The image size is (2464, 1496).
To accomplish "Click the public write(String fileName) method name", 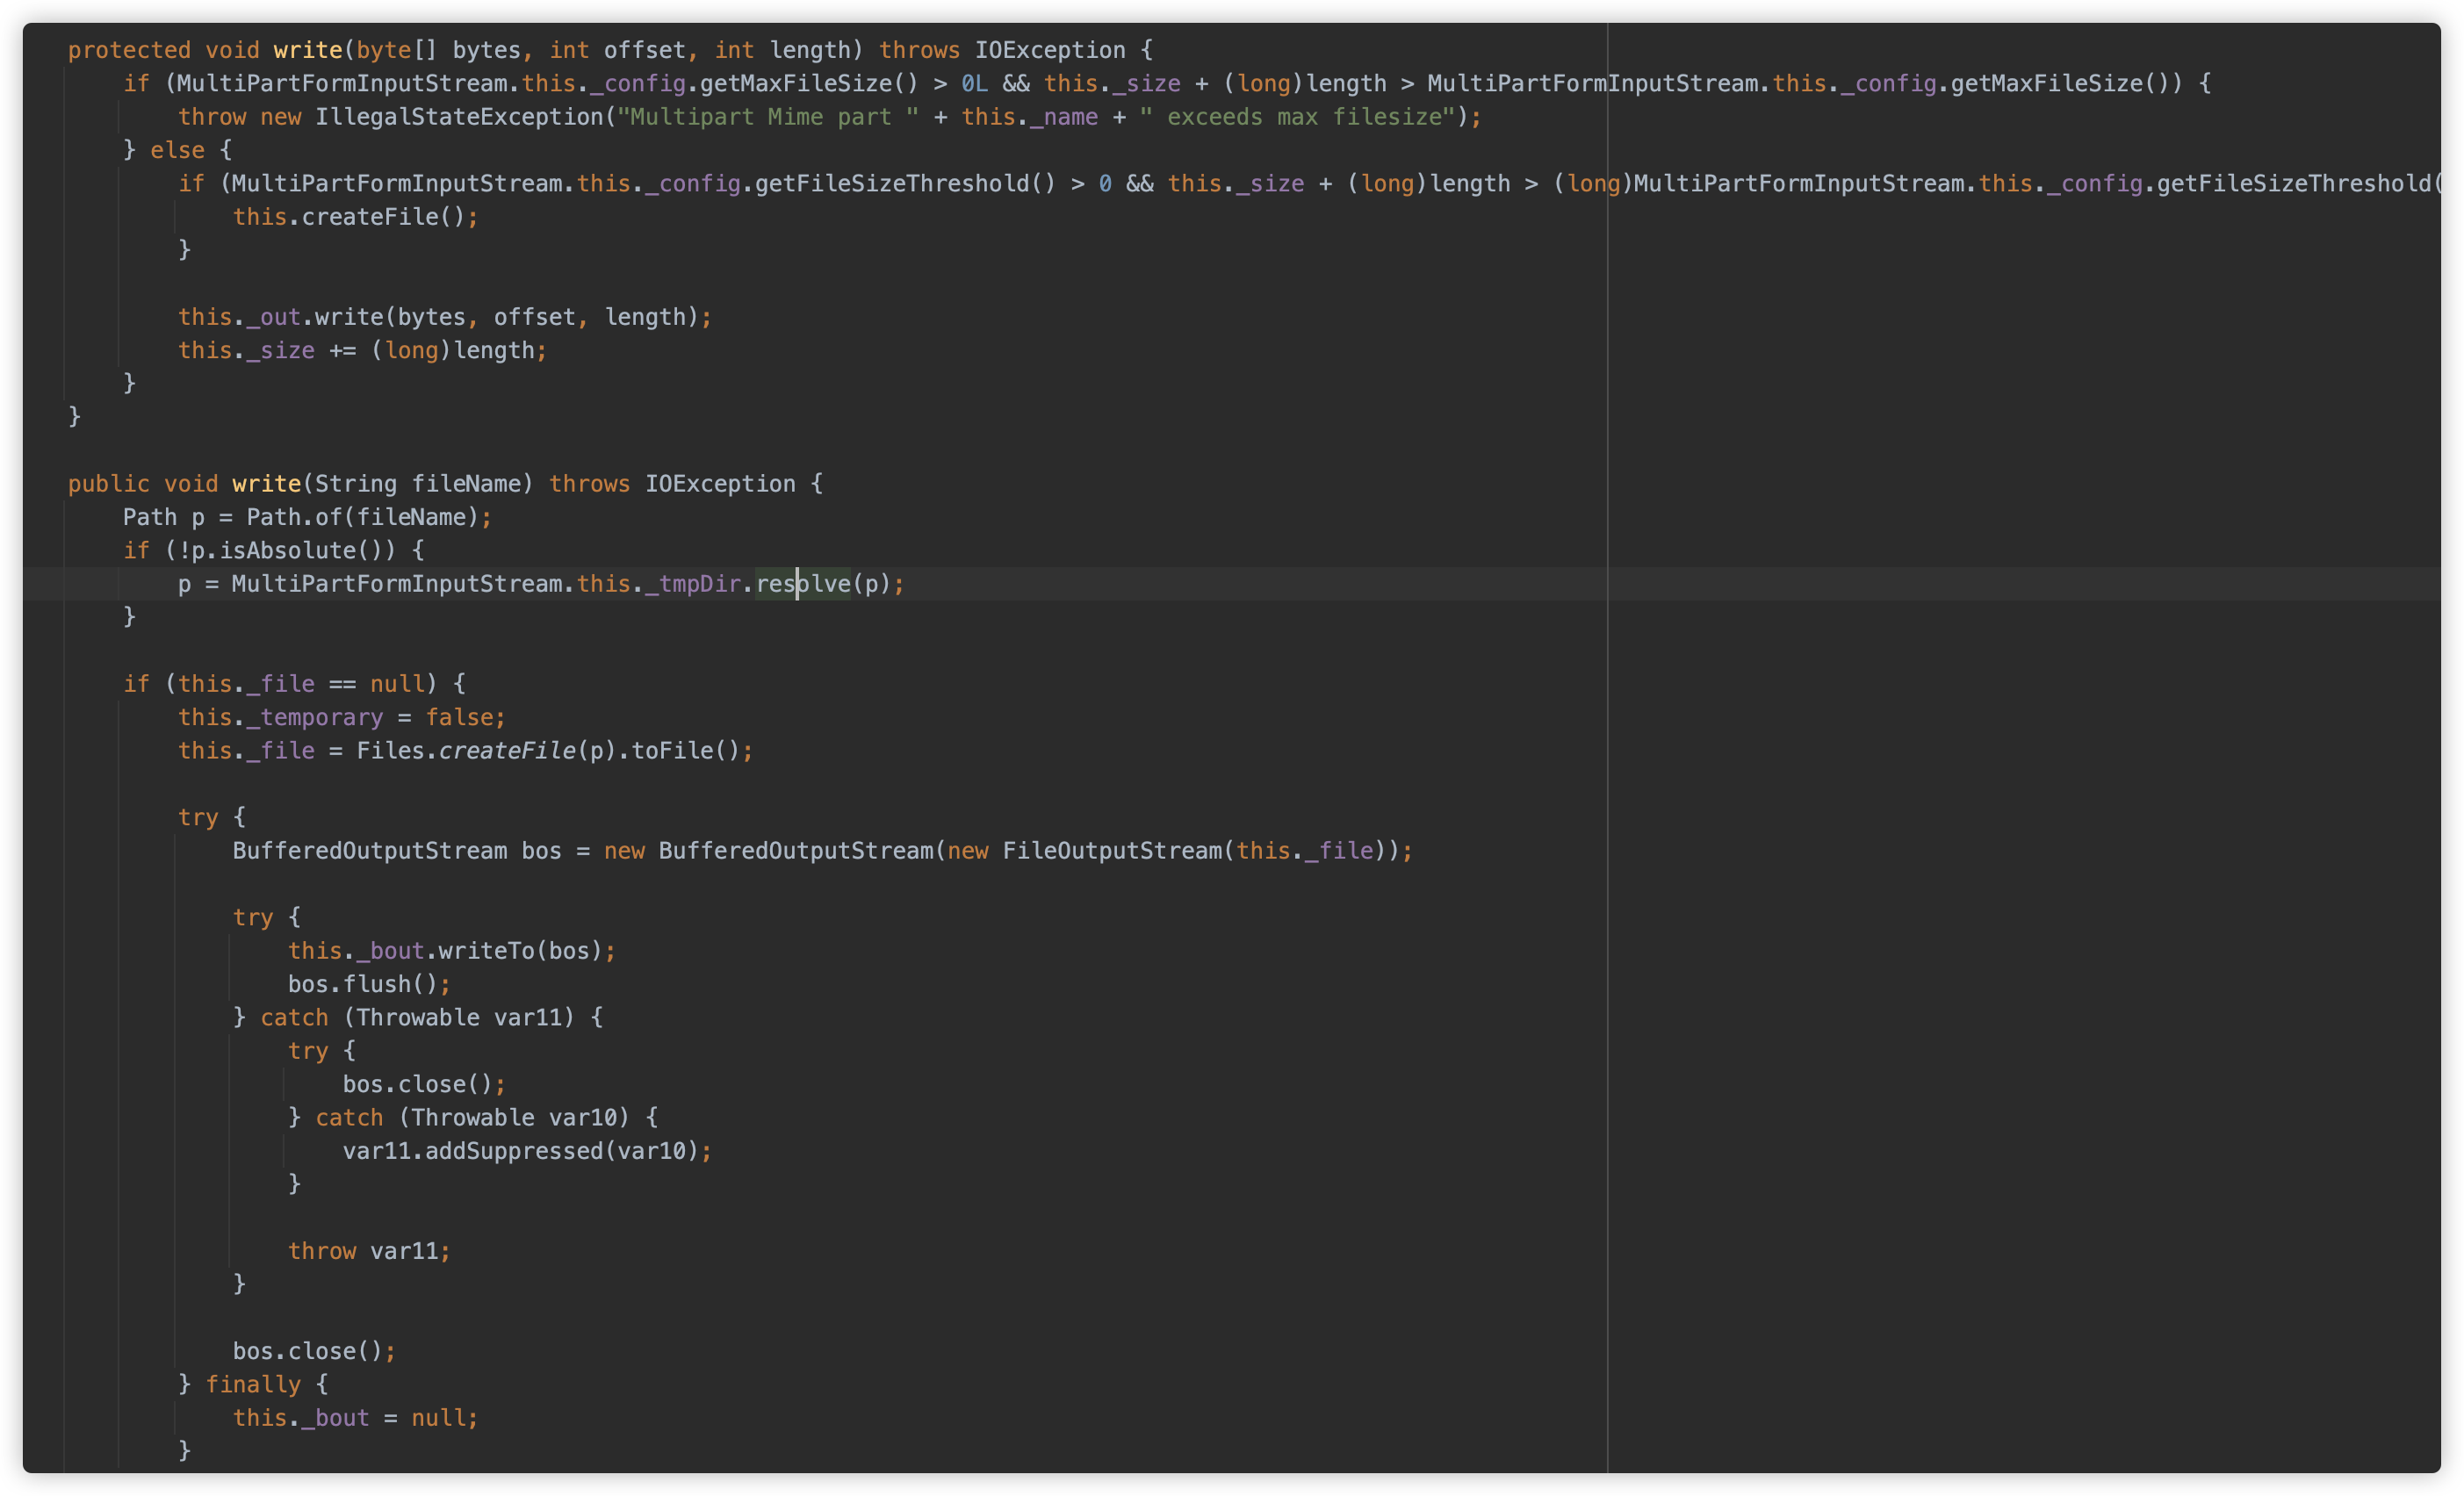I will click(x=267, y=484).
